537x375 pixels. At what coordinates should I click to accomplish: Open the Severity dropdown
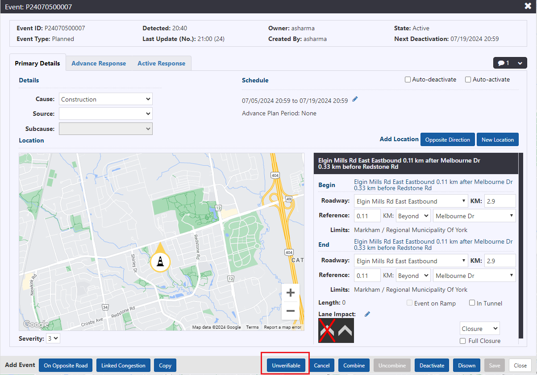tap(53, 338)
